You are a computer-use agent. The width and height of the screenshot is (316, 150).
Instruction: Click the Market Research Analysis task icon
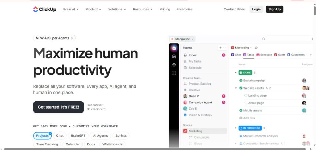point(241,136)
